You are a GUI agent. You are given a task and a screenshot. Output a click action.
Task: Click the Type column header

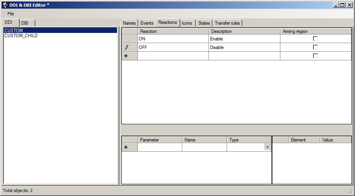coord(249,140)
